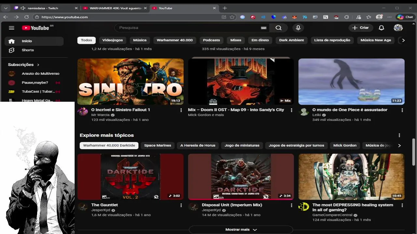Click the search magnifier button
Viewport: 417px width, 234px height.
pos(279,28)
